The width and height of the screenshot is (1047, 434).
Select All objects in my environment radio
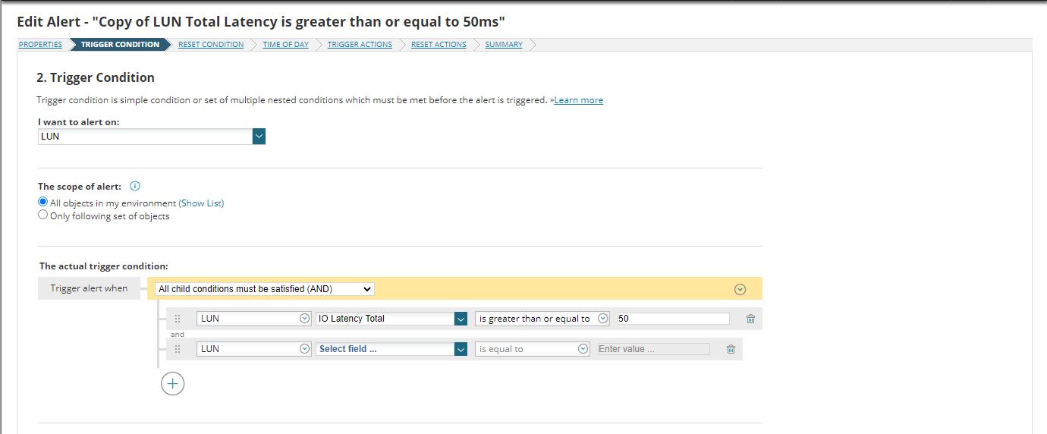(x=43, y=203)
